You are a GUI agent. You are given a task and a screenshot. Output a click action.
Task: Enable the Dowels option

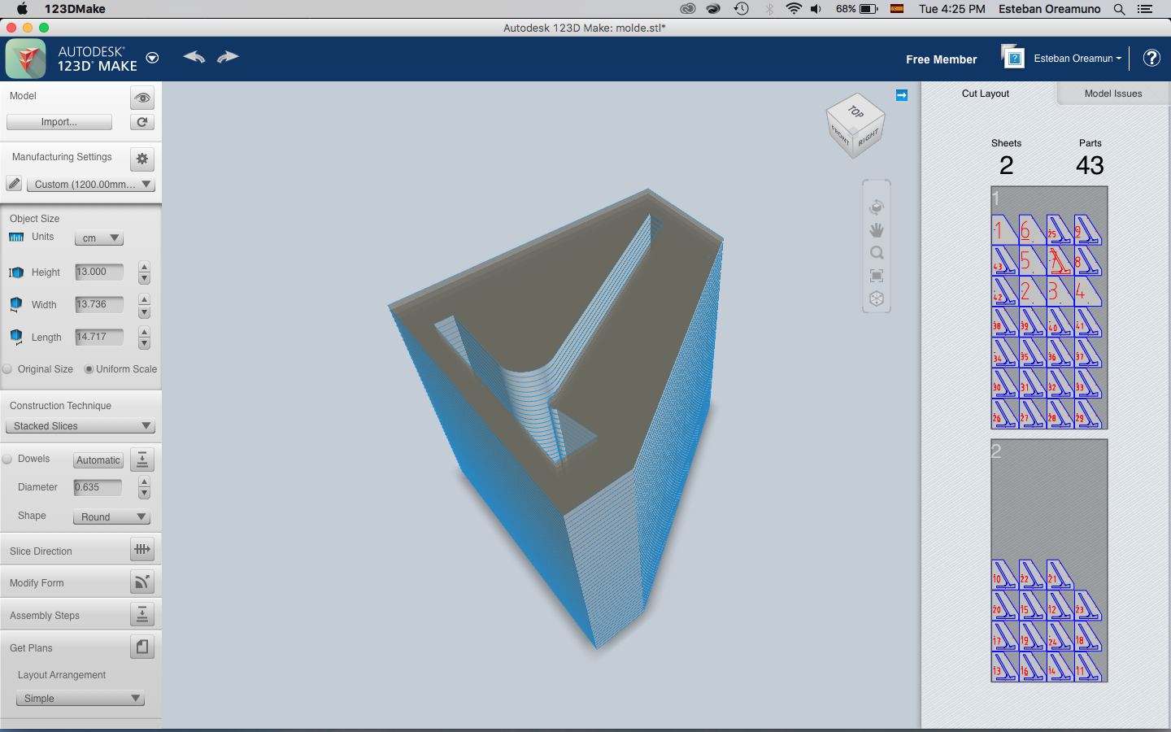pos(7,459)
